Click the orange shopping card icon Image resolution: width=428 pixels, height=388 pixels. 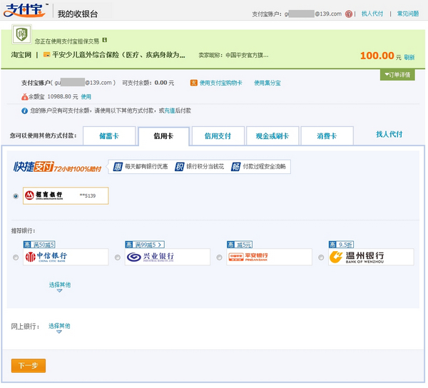click(x=193, y=83)
